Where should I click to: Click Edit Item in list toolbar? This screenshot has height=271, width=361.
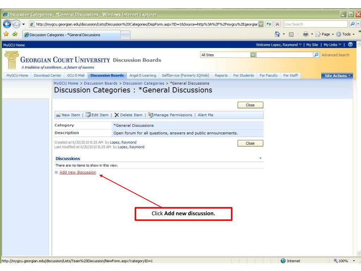[97, 115]
